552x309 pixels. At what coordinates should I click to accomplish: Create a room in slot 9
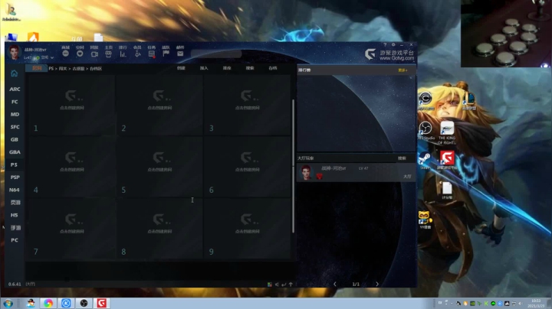coord(248,229)
